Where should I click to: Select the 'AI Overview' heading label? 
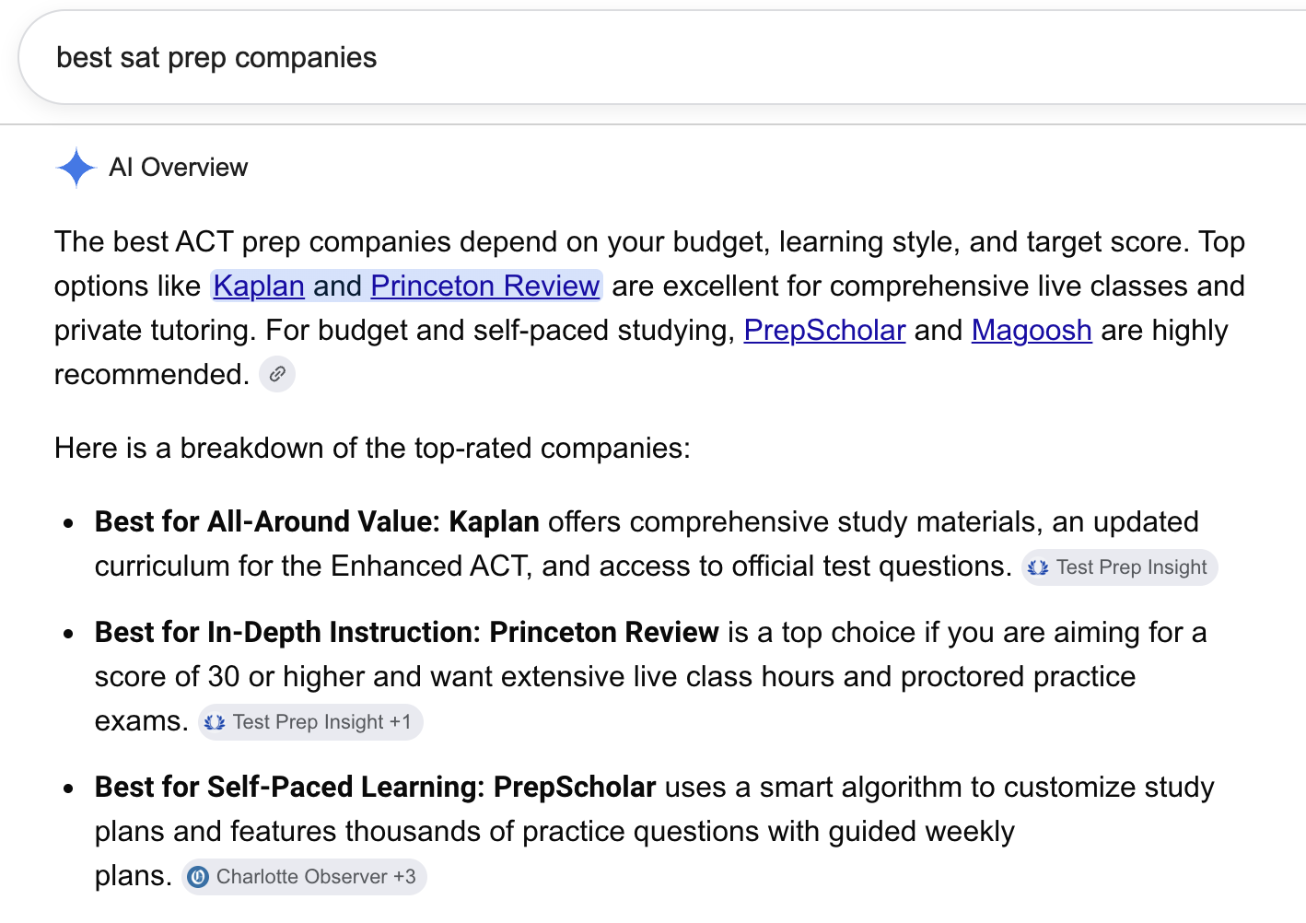(x=179, y=168)
